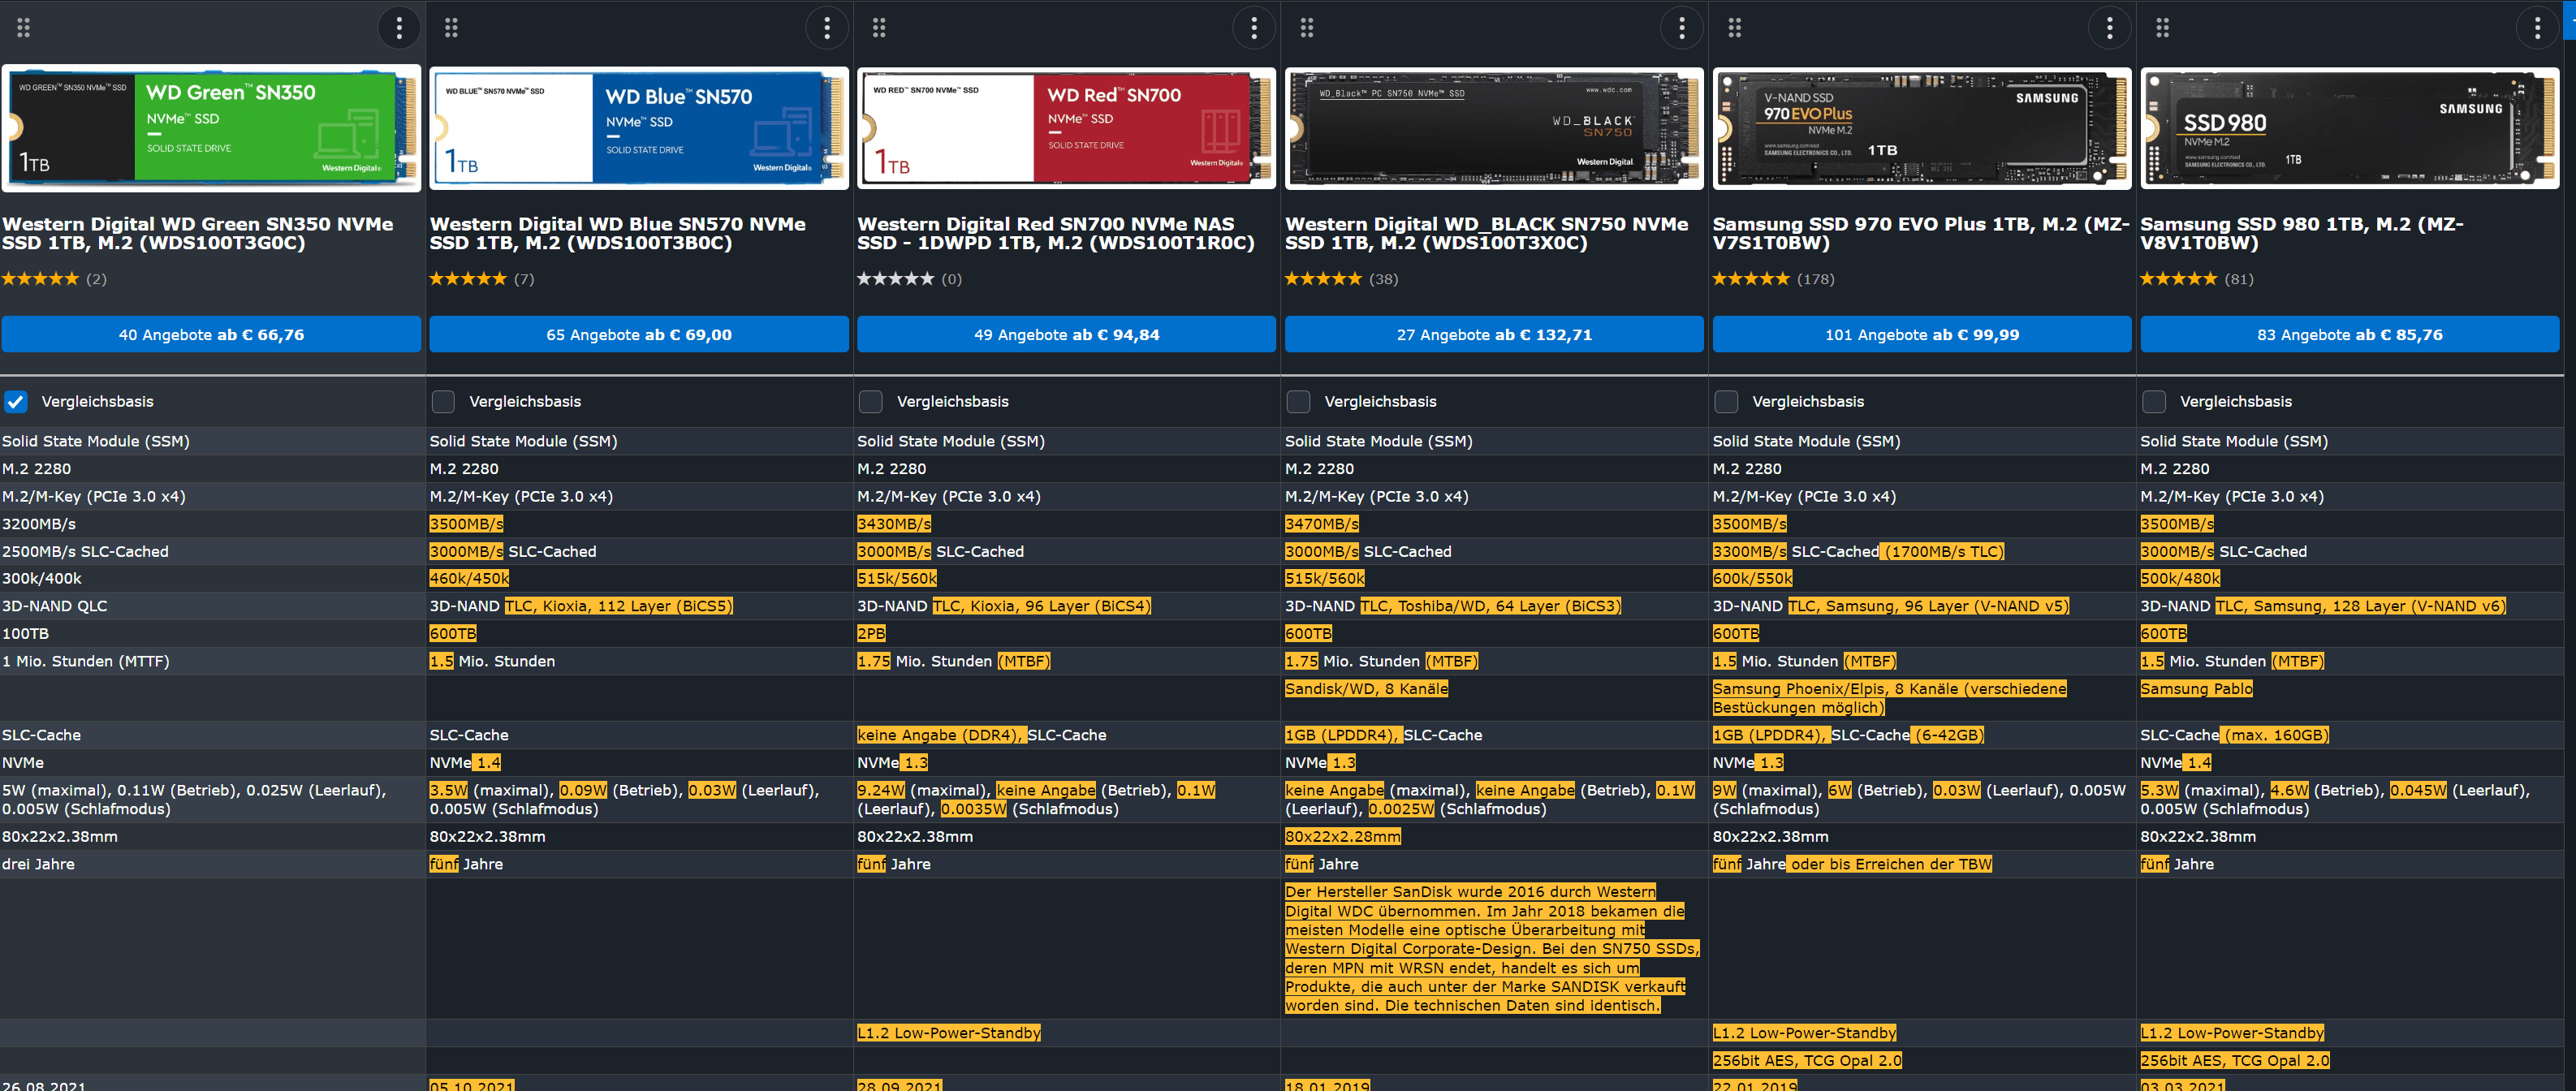Image resolution: width=2576 pixels, height=1091 pixels.
Task: Select '2PB' endurance value in WD Red column
Action: (x=871, y=634)
